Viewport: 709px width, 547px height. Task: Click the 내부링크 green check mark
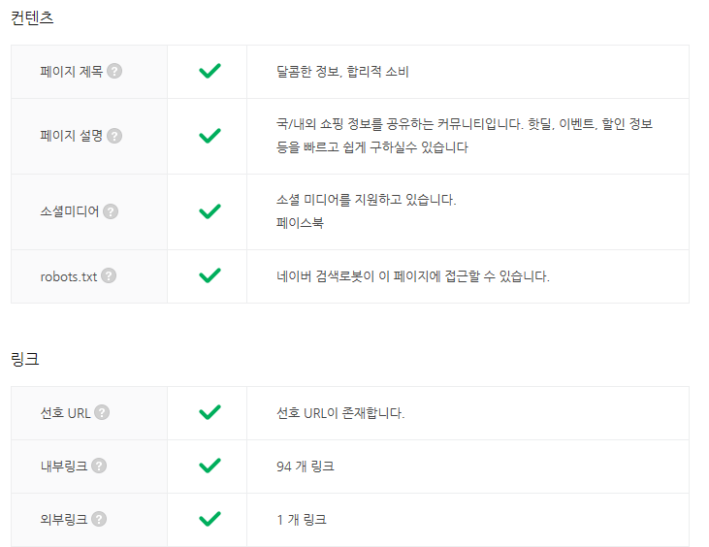click(x=209, y=467)
